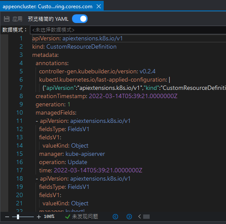
Task: Click the zoom in plus icon
Action: (x=39, y=217)
